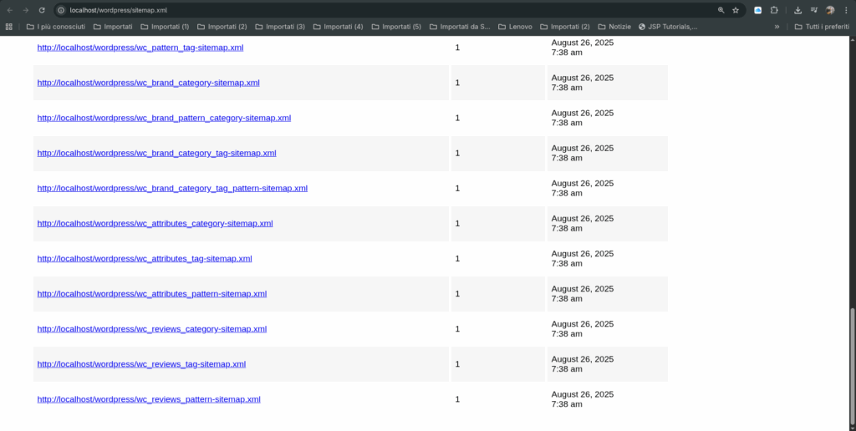Open the extensions puzzle icon
This screenshot has height=431, width=856.
[x=774, y=10]
